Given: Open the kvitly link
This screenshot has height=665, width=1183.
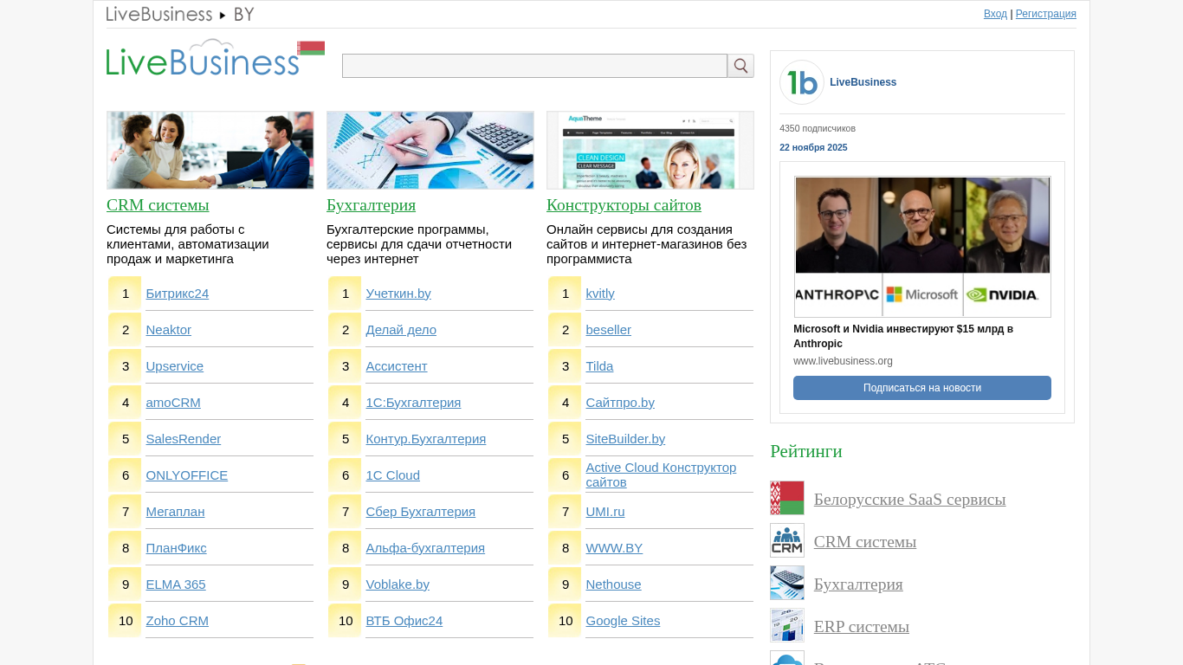Looking at the screenshot, I should 600,294.
